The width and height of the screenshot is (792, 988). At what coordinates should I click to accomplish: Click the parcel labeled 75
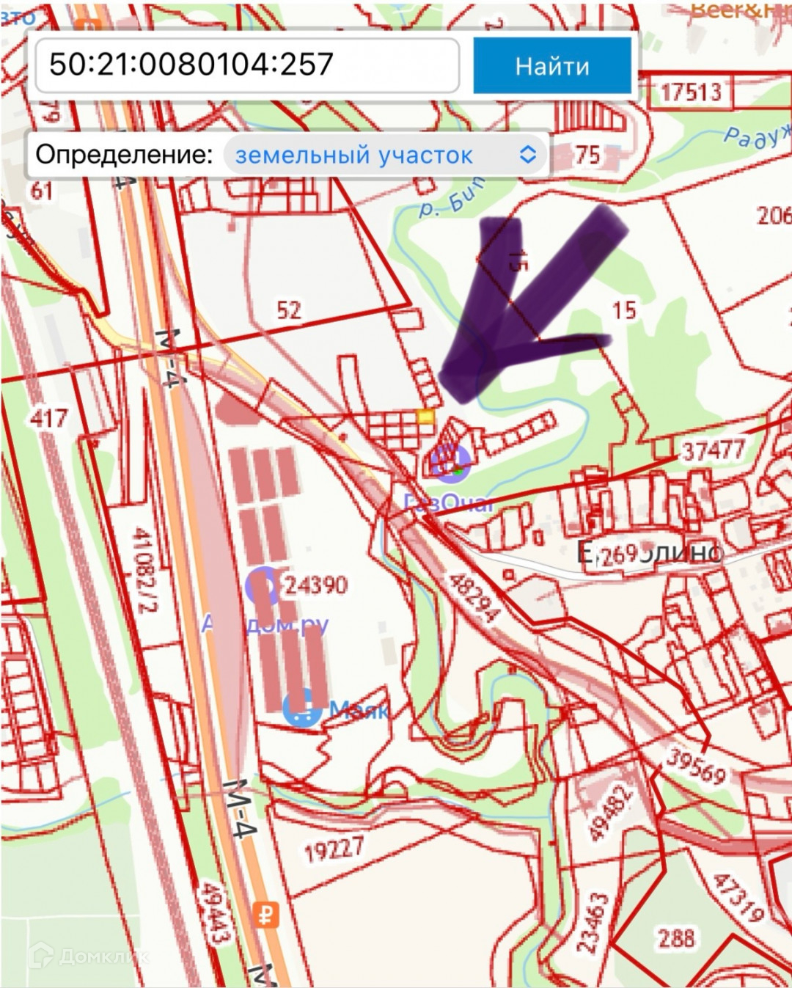pyautogui.click(x=587, y=155)
